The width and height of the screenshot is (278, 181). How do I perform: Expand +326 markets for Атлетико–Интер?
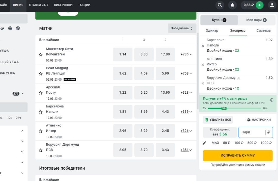coord(186,131)
